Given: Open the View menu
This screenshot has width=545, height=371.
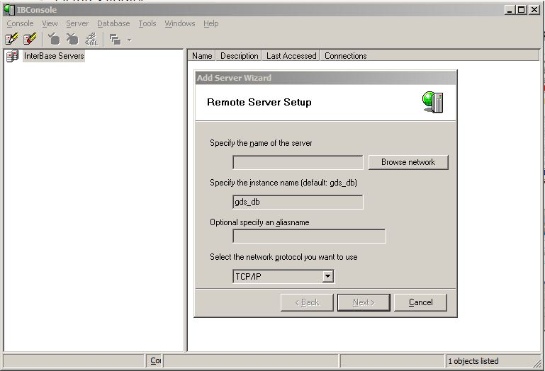Looking at the screenshot, I should [x=50, y=23].
